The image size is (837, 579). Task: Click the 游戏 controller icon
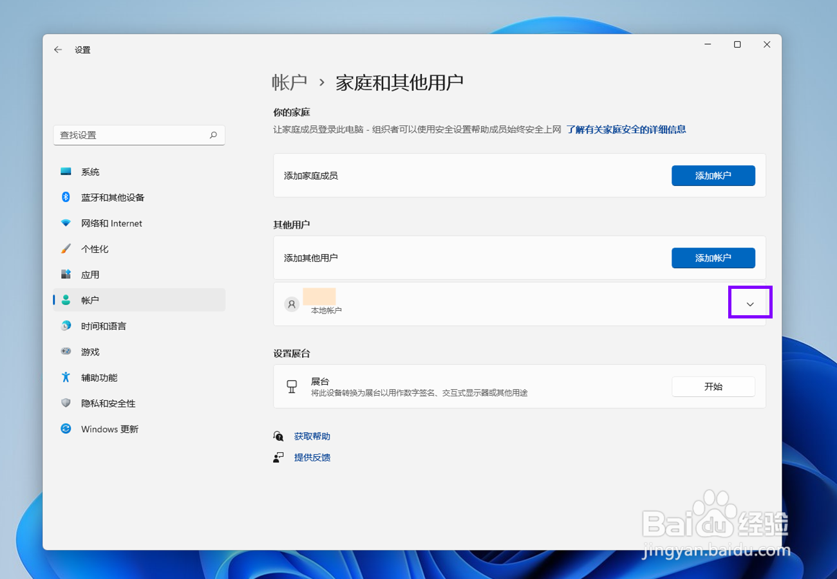[66, 352]
